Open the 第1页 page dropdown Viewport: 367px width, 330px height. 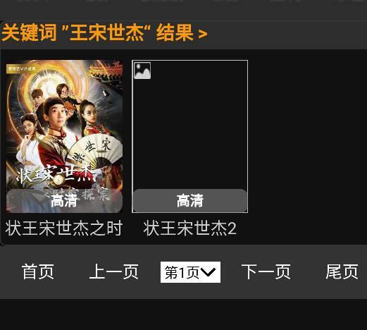(190, 272)
